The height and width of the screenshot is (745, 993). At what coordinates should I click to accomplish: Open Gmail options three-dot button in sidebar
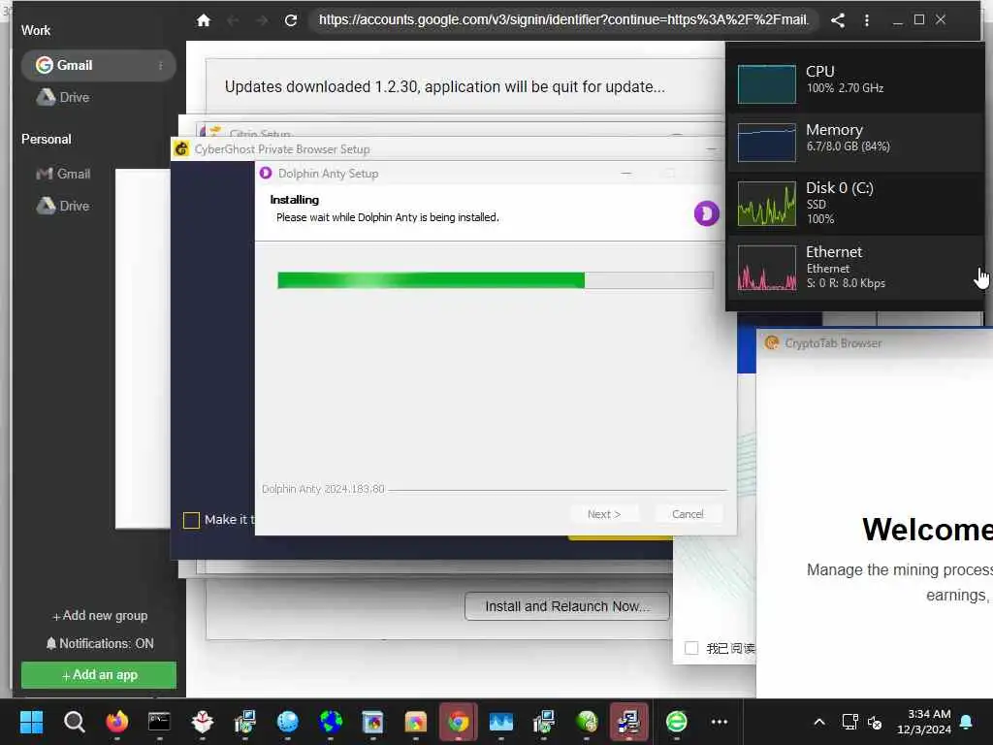[161, 65]
